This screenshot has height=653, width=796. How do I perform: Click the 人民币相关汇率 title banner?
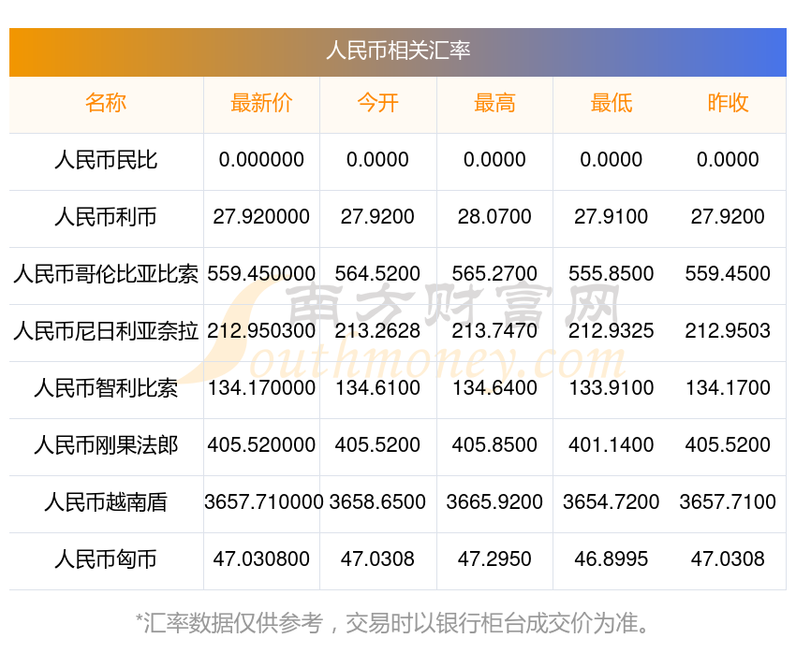[x=398, y=52]
